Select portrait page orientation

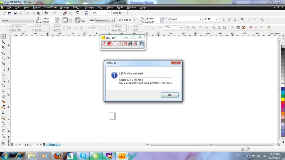(x=65, y=20)
